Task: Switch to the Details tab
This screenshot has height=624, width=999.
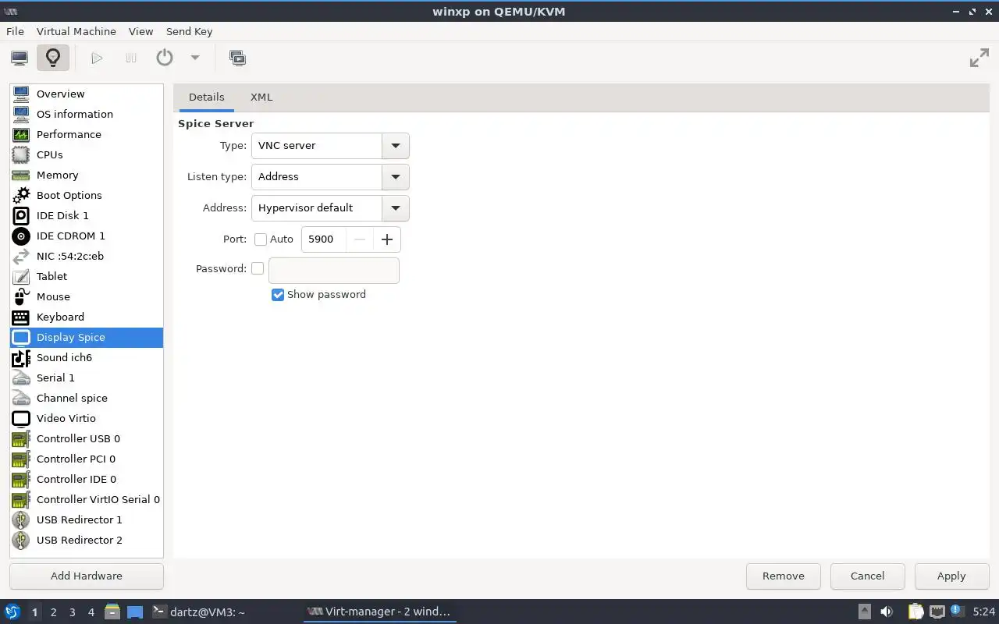Action: [x=206, y=97]
